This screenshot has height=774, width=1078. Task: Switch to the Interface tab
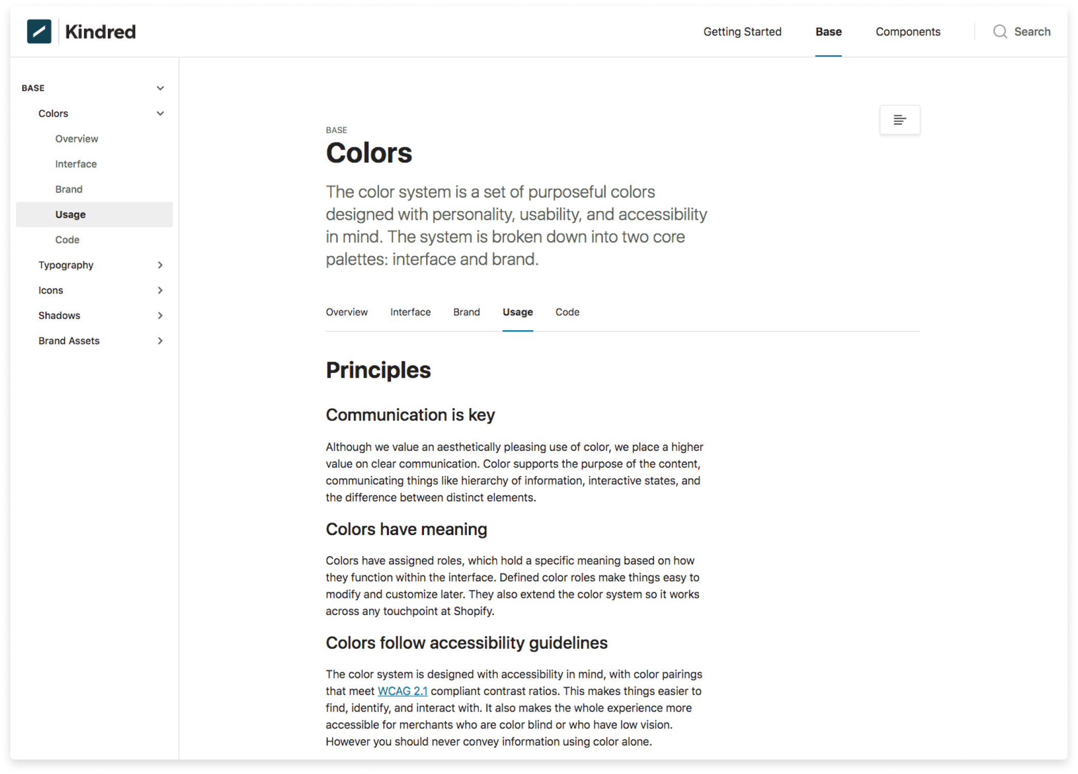pos(410,312)
